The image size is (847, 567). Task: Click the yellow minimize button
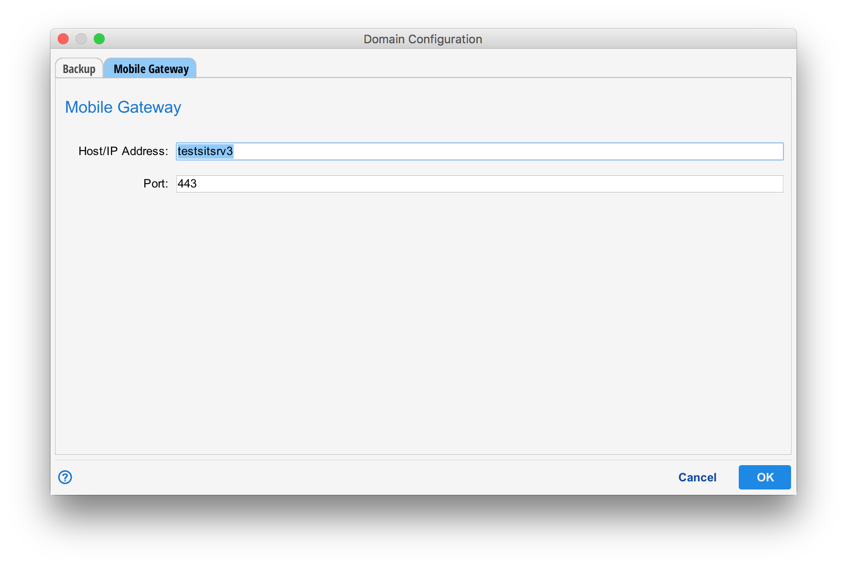pyautogui.click(x=81, y=39)
